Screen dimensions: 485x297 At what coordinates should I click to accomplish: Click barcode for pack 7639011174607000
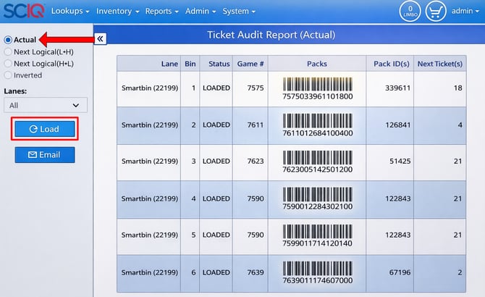coord(317,268)
